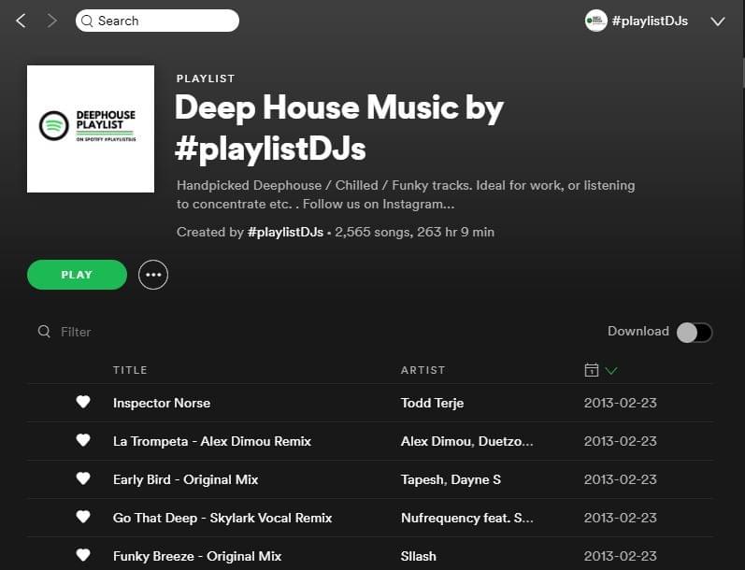
Task: Sort by the TITLE column header
Action: pyautogui.click(x=130, y=370)
